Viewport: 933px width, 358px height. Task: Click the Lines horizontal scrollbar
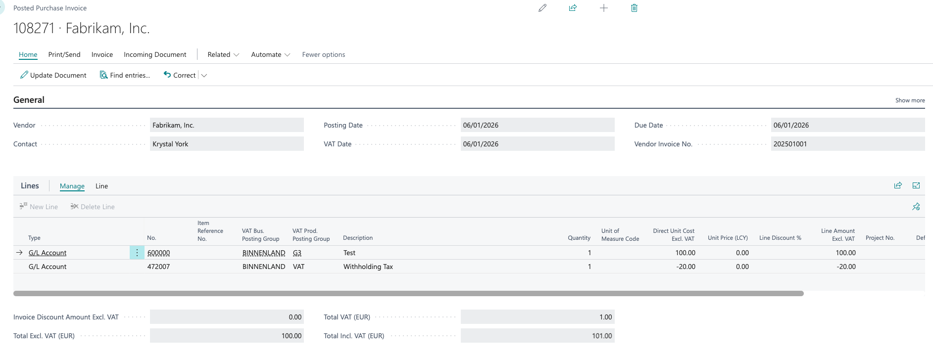point(408,293)
